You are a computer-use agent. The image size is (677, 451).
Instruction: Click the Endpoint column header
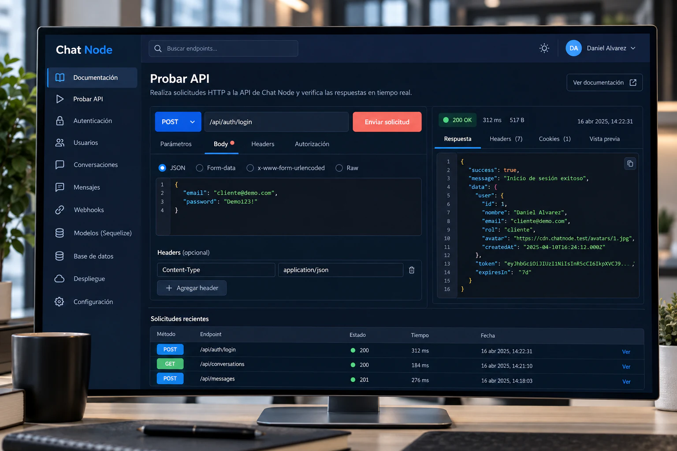(211, 334)
